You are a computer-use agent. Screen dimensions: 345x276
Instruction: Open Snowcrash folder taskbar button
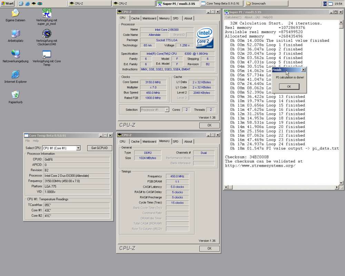click(x=266, y=3)
